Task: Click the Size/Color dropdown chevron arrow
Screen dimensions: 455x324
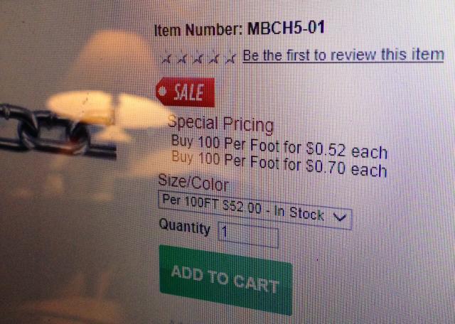Action: coord(339,217)
